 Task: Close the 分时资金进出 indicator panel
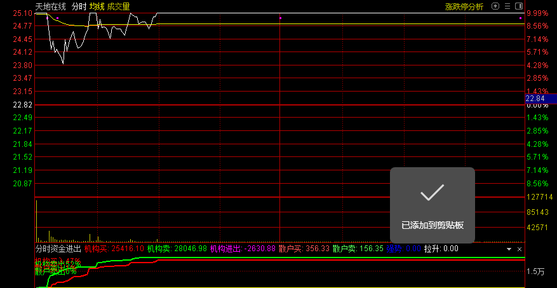(520, 249)
